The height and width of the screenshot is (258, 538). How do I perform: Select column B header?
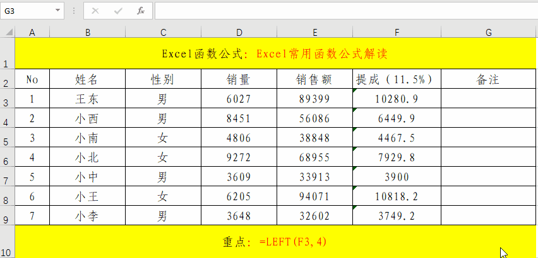pos(88,33)
